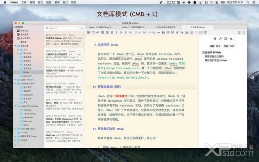Click the Search field above document list
This screenshot has width=259, height=162.
62,28
